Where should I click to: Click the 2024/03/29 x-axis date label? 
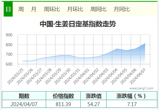53,76
